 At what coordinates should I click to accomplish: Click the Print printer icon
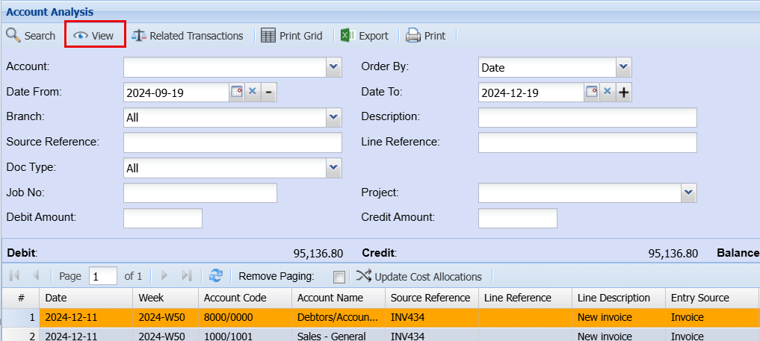[x=425, y=36]
